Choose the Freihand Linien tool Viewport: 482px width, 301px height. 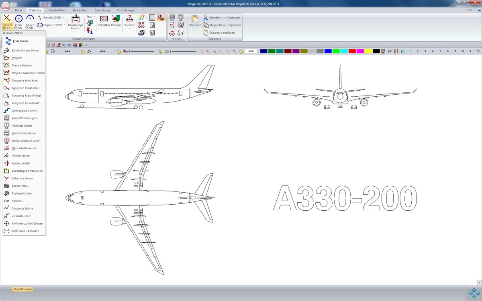pos(22,193)
